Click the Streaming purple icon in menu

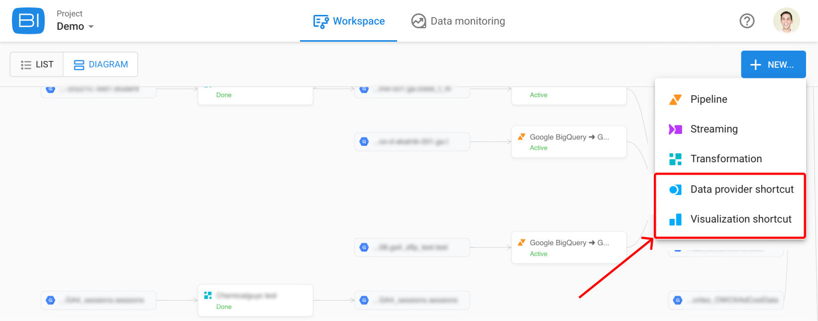pos(675,129)
